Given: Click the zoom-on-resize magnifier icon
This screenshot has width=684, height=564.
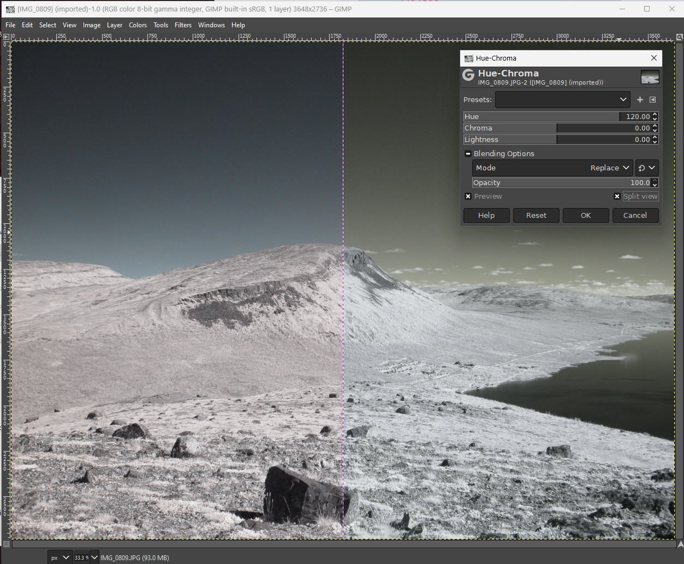Looking at the screenshot, I should [679, 37].
